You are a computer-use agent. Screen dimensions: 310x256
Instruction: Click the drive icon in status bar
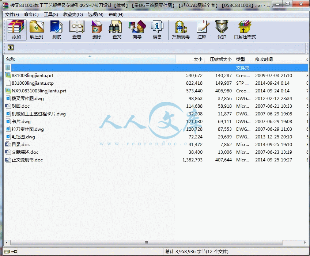pos(7,252)
